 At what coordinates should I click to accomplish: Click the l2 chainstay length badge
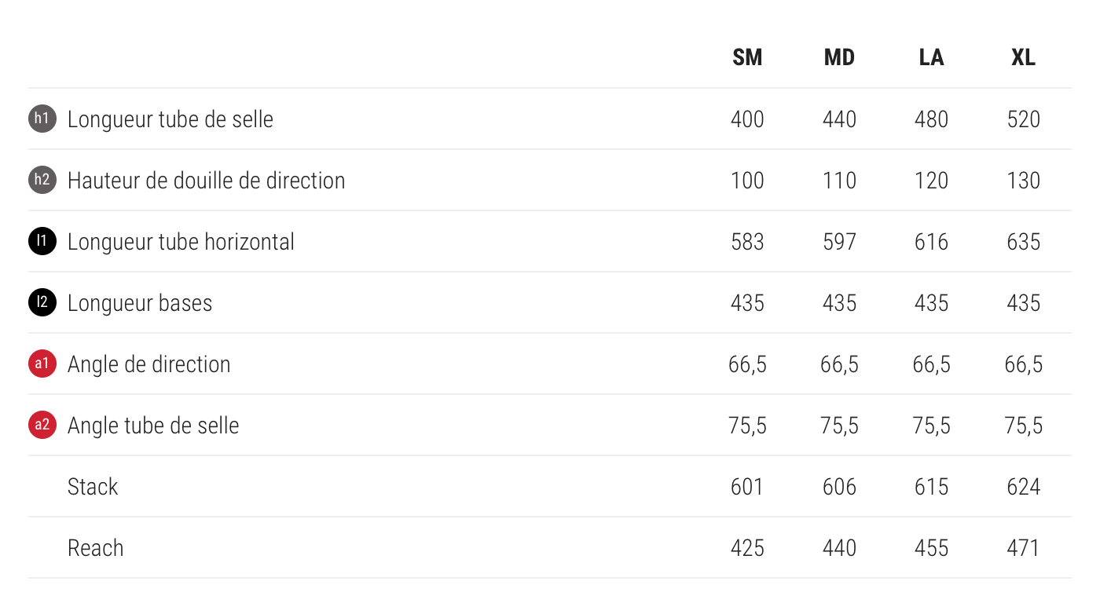(x=42, y=303)
